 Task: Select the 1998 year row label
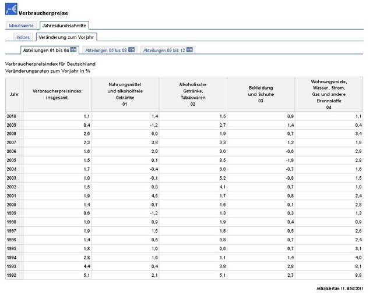pyautogui.click(x=12, y=222)
